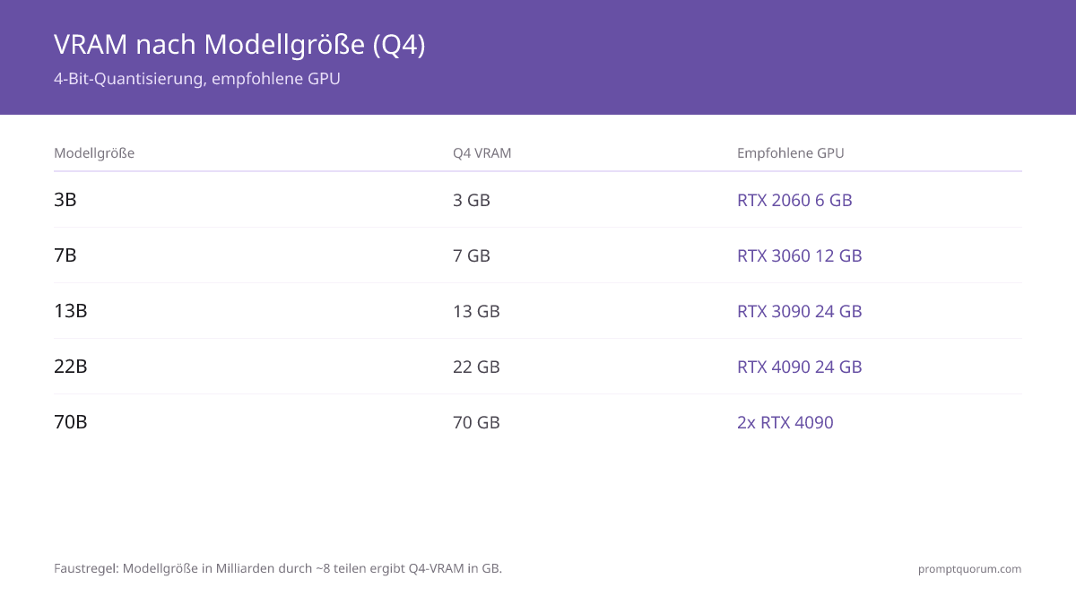Click the RTX 2060 6 GB link

(794, 200)
